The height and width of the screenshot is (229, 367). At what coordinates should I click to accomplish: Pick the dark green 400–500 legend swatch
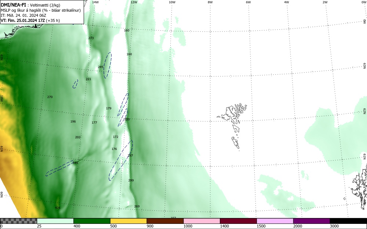click(92, 221)
